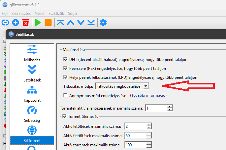This screenshot has height=150, width=226.
Task: Click the Beállítások dialog logo icon
Action: pyautogui.click(x=11, y=34)
